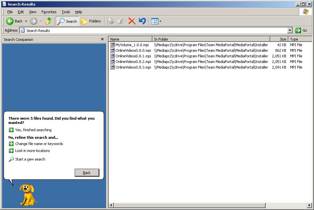314x210 pixels.
Task: Toggle the Folders pane toolbar button
Action: 91,21
